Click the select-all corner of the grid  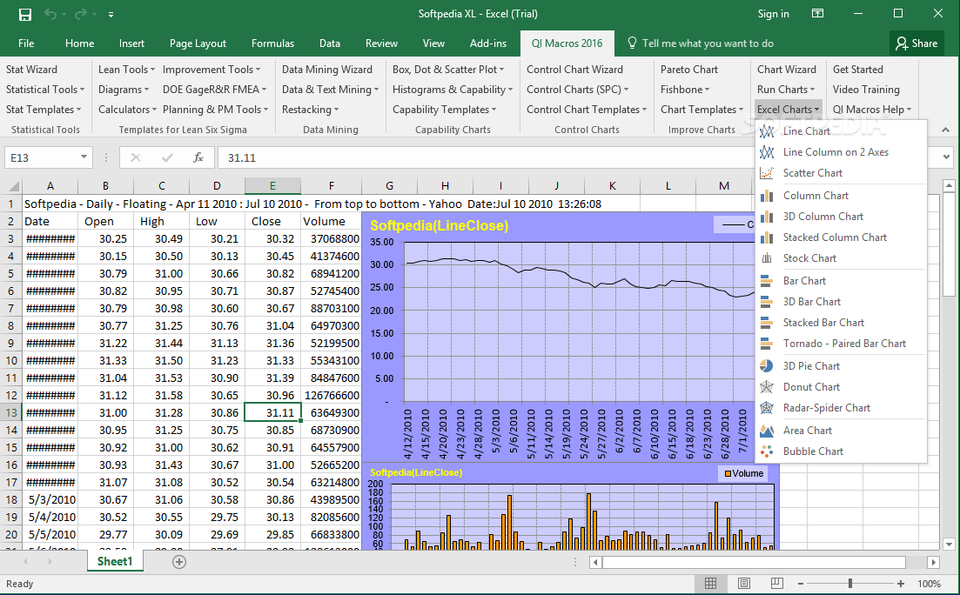pyautogui.click(x=11, y=185)
